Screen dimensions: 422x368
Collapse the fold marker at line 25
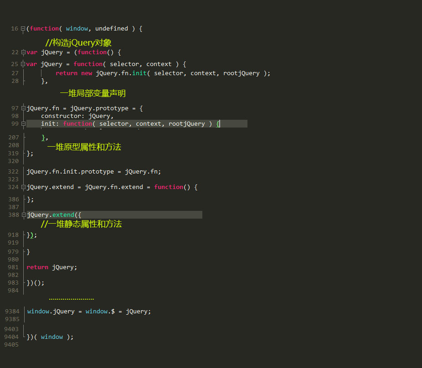point(23,64)
